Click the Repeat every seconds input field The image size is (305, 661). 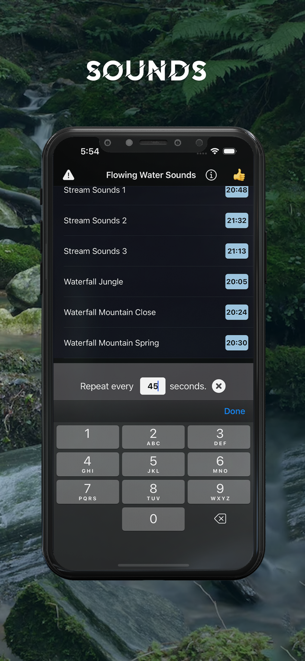point(153,386)
